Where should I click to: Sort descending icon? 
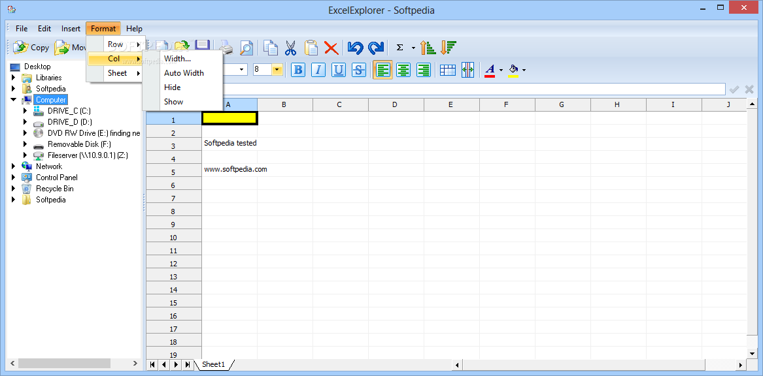click(448, 48)
